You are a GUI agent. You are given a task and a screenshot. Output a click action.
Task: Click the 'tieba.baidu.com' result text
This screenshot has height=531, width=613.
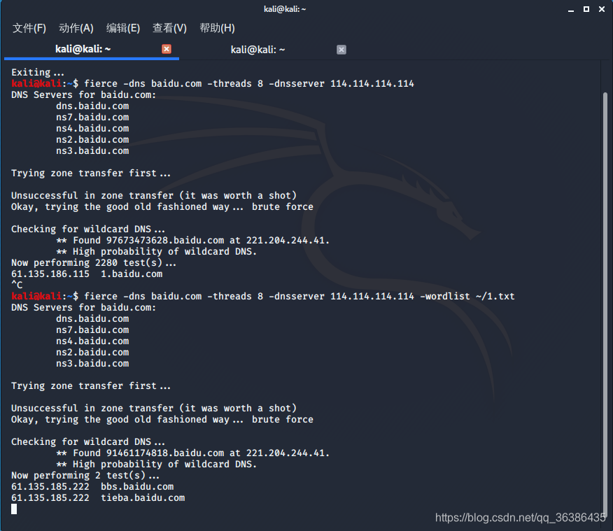click(x=143, y=498)
